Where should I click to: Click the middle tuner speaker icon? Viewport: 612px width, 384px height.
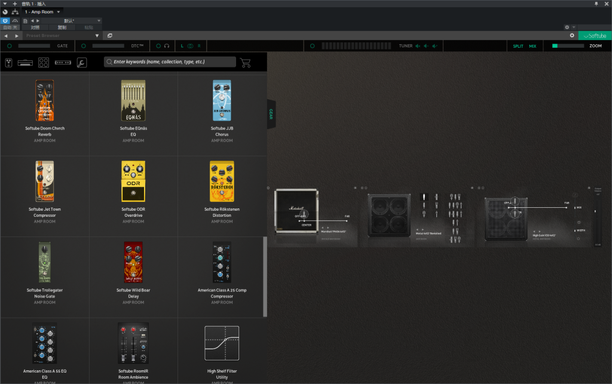click(x=426, y=46)
